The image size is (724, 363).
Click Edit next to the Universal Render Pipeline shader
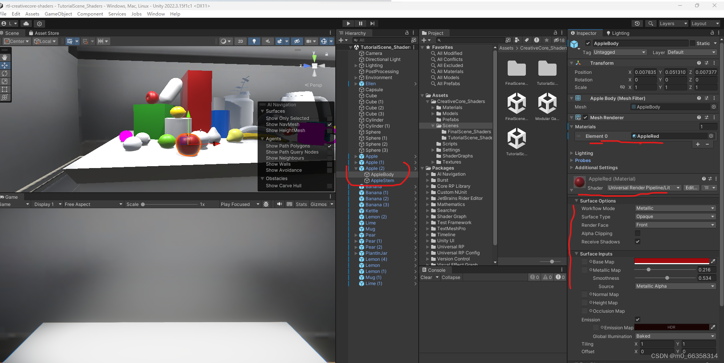[x=691, y=188]
